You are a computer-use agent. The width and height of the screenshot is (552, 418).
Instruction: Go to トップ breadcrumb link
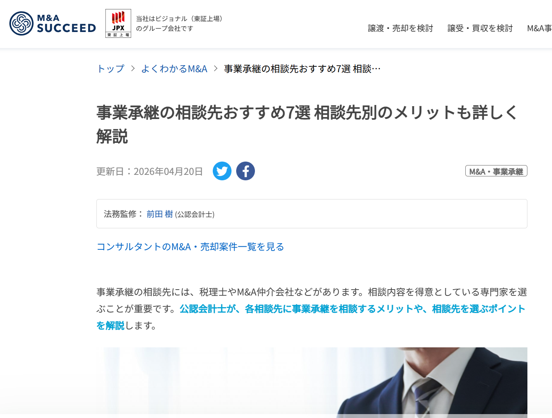point(110,69)
